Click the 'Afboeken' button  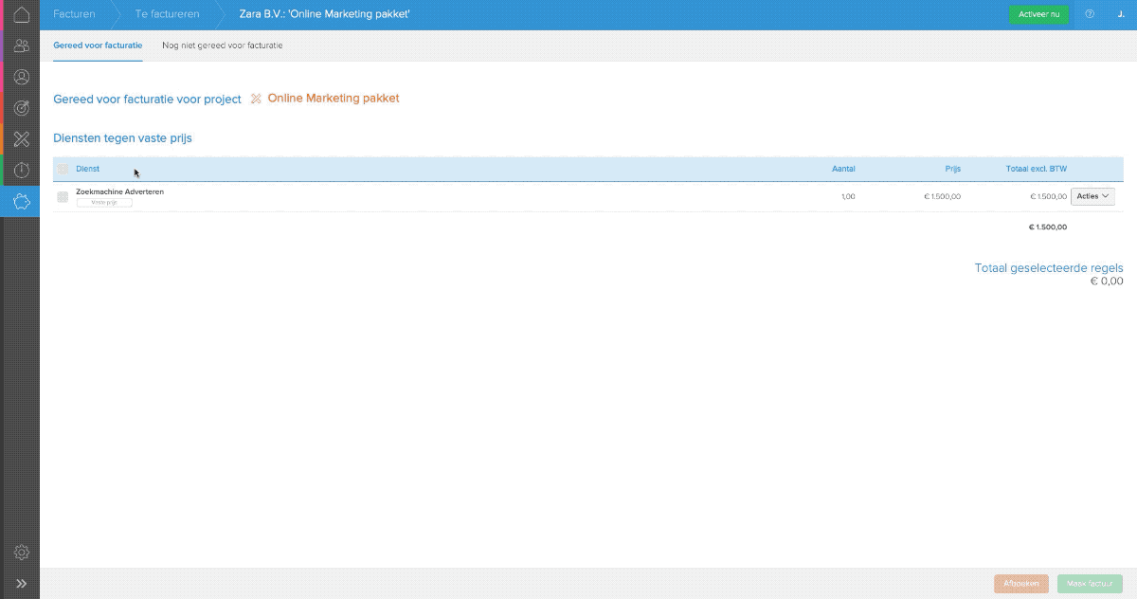tap(1021, 584)
